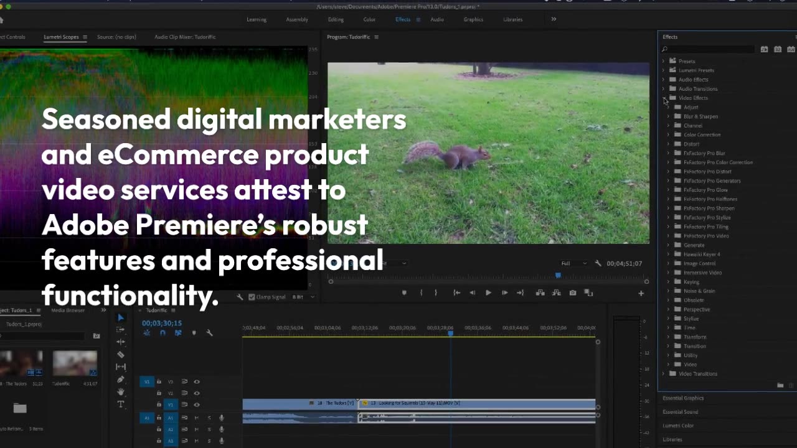
Task: Toggle V3 track output eye
Action: 197,381
